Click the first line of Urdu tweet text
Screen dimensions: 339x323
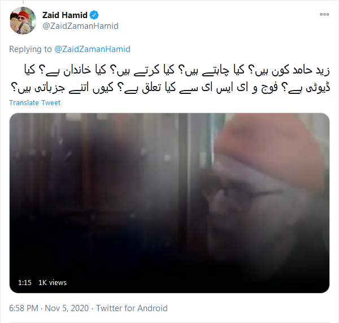pos(176,70)
